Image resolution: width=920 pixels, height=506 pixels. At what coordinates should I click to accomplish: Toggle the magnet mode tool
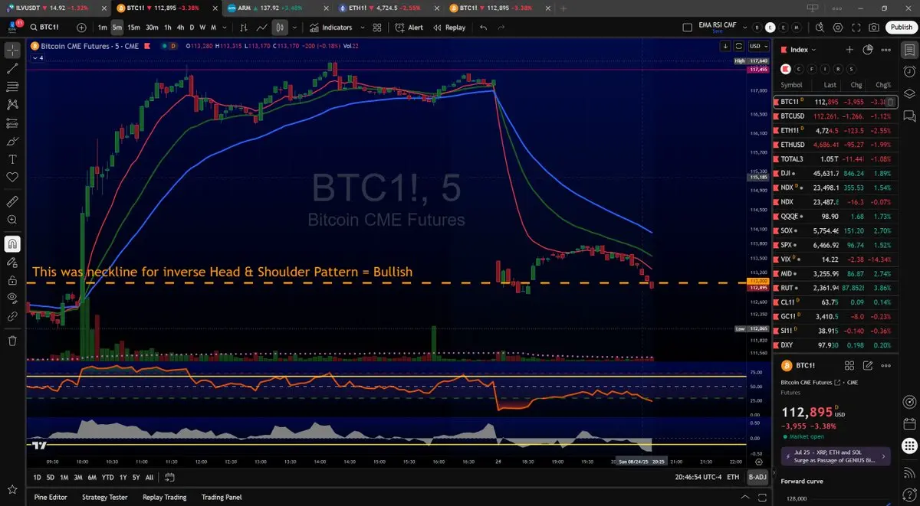point(12,244)
